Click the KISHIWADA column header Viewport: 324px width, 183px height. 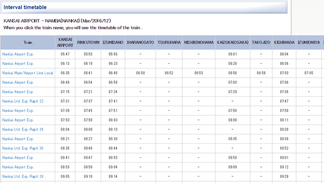[284, 42]
